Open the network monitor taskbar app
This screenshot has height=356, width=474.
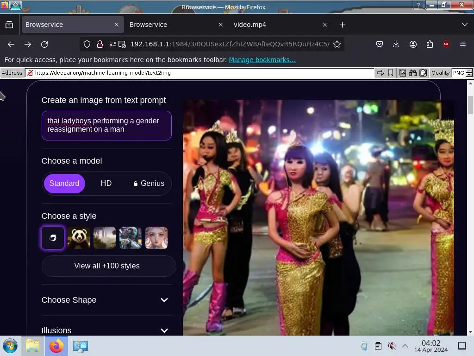point(81,346)
